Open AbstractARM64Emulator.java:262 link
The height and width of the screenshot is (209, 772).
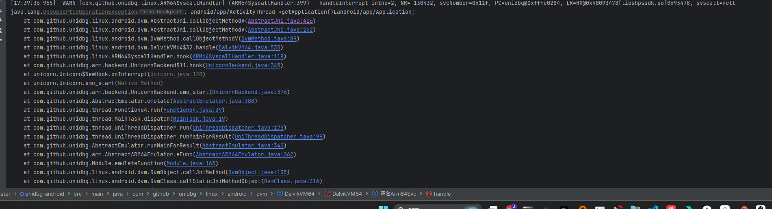(x=245, y=155)
